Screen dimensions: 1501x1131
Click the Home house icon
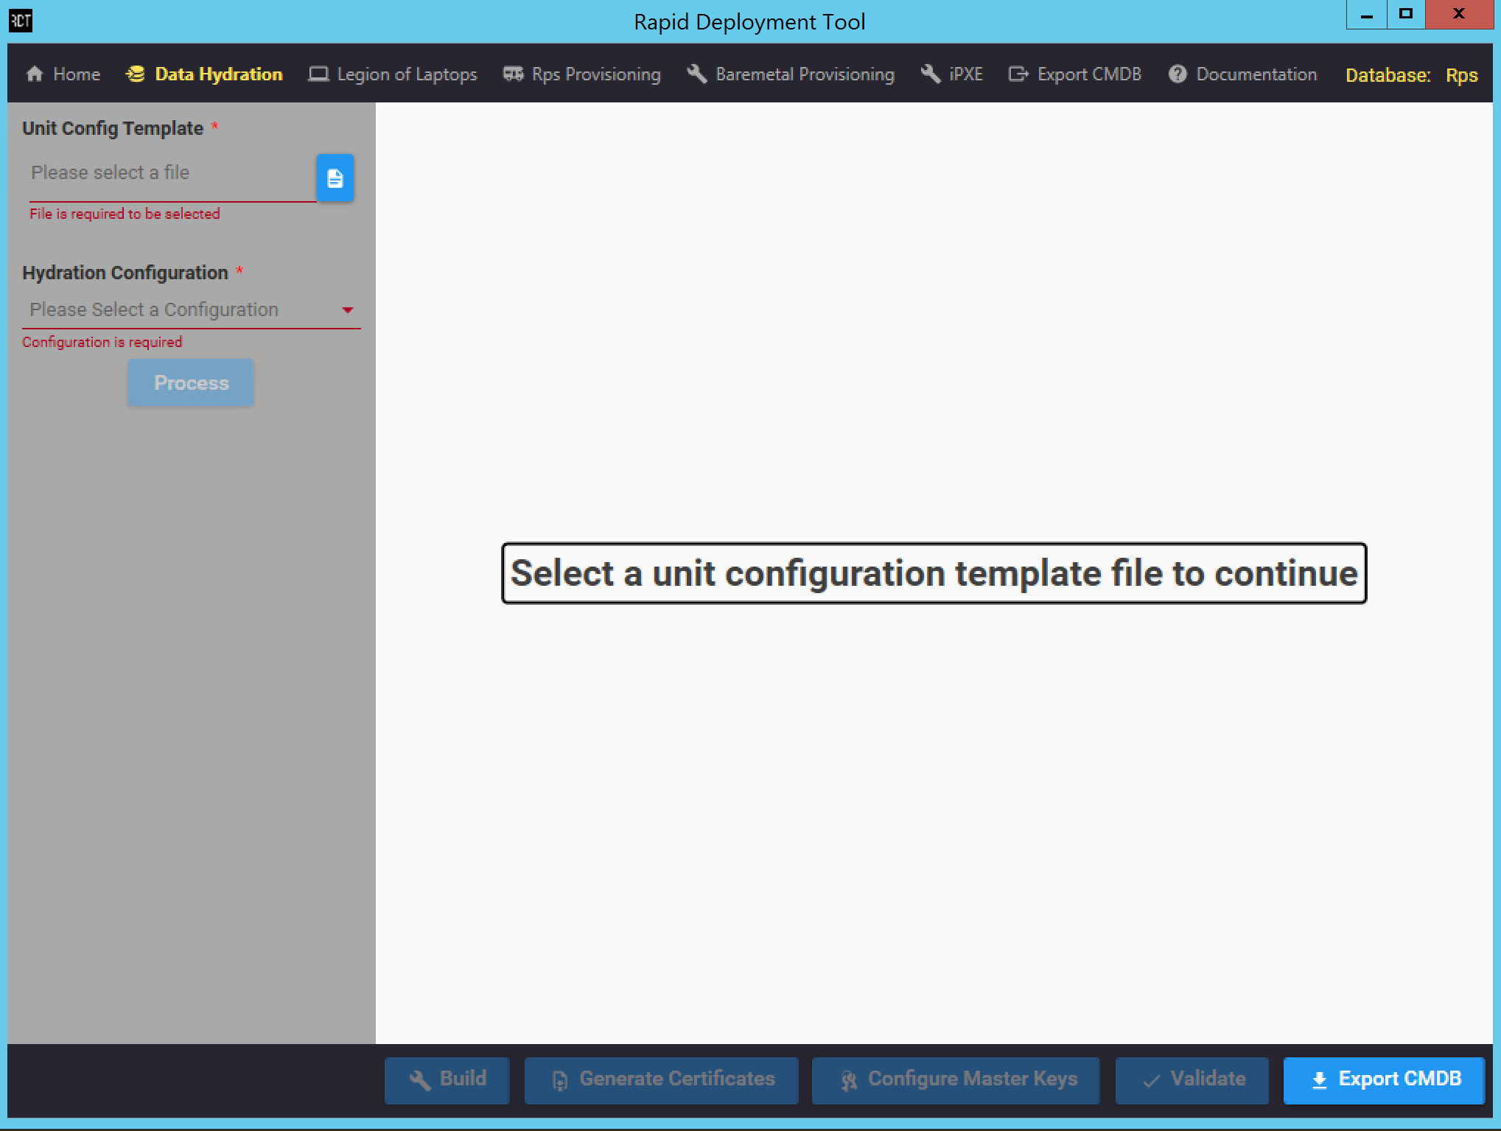pyautogui.click(x=35, y=74)
